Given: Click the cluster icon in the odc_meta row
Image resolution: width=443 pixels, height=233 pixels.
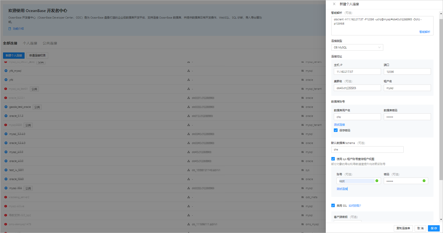Looking at the screenshot, I should pyautogui.click(x=188, y=197).
